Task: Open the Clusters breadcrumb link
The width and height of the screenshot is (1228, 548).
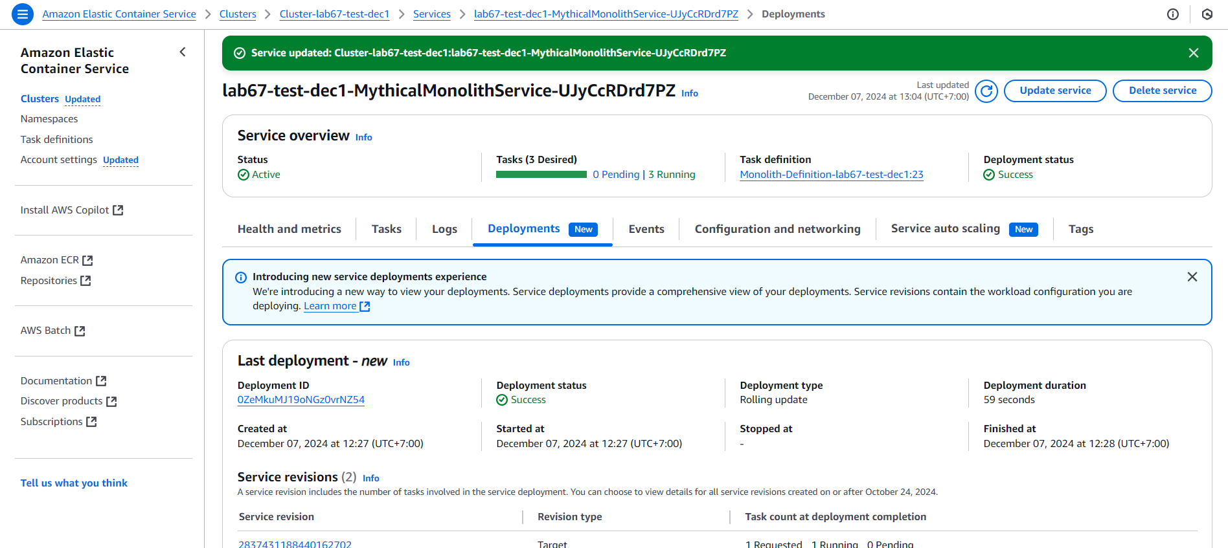Action: tap(238, 14)
